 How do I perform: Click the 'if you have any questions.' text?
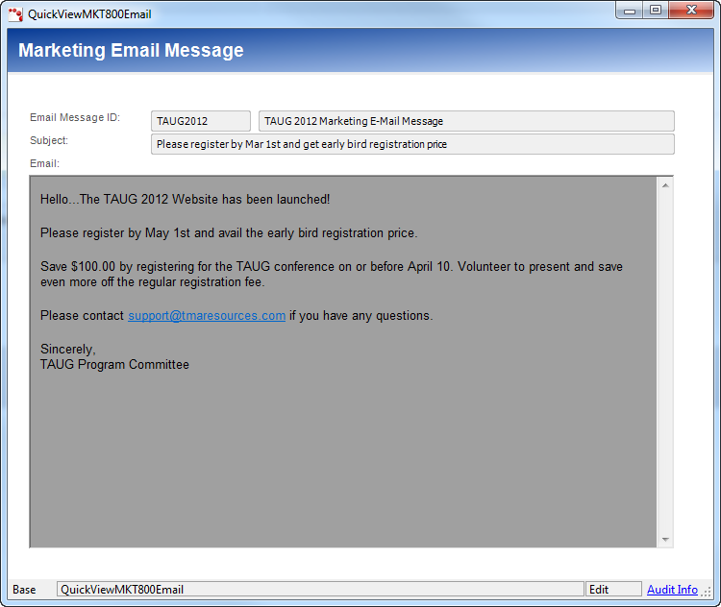click(360, 316)
